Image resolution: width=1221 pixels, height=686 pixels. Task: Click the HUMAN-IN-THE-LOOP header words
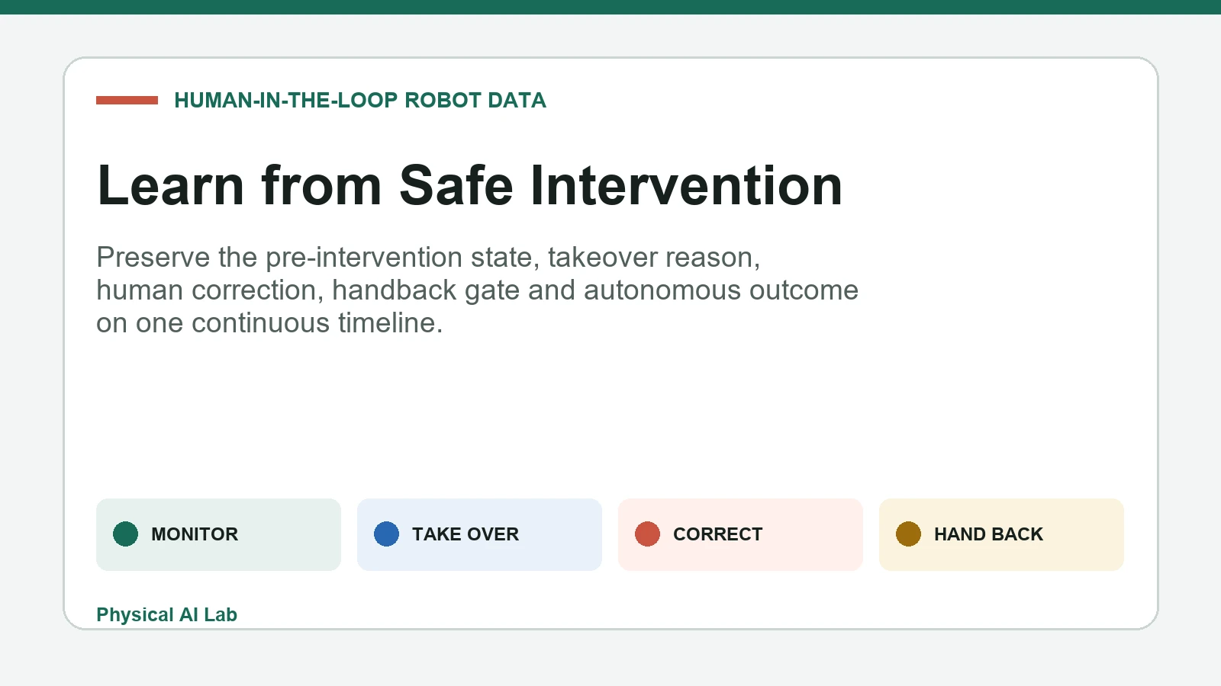pyautogui.click(x=286, y=101)
